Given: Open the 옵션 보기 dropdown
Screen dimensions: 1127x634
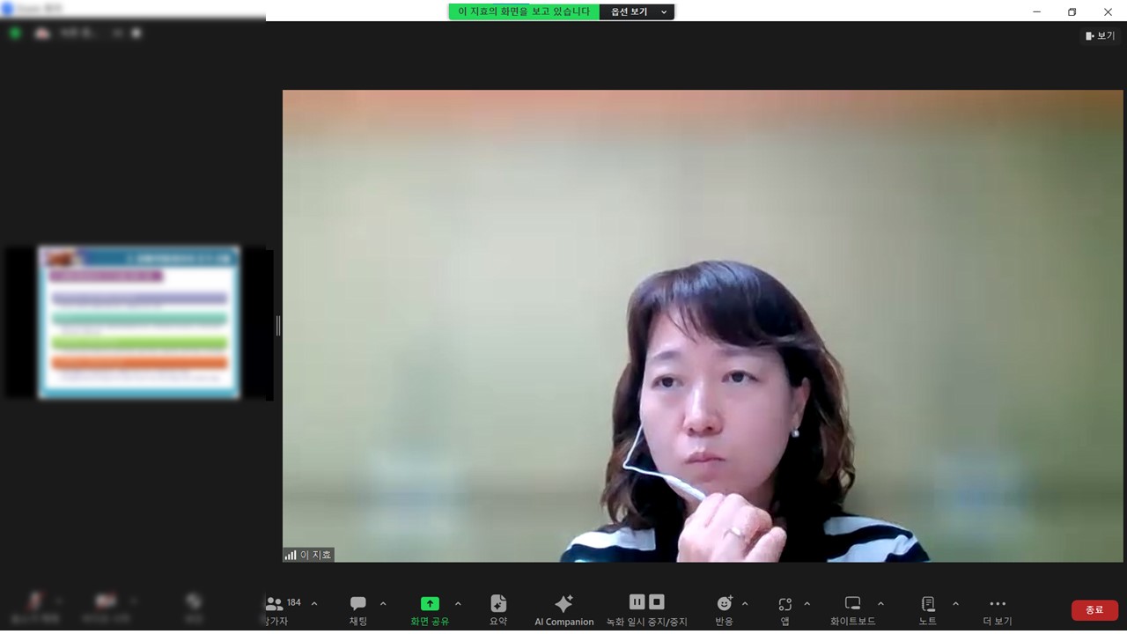Looking at the screenshot, I should 637,11.
